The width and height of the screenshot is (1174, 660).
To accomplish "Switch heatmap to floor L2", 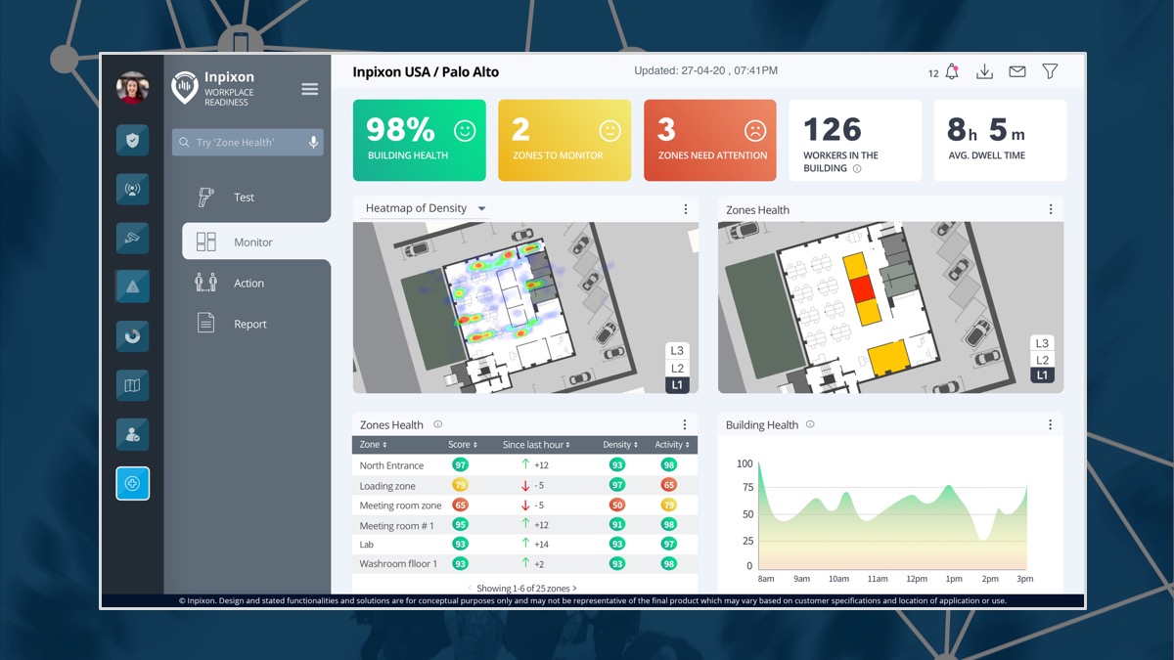I will 677,369.
